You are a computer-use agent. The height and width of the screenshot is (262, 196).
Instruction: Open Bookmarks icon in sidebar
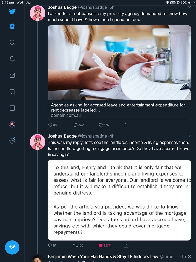(12, 92)
